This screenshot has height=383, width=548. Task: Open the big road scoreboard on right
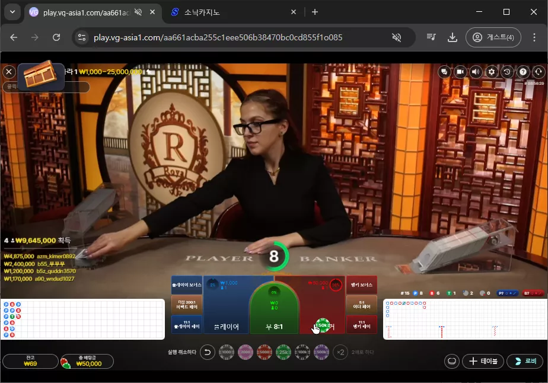tap(465, 319)
